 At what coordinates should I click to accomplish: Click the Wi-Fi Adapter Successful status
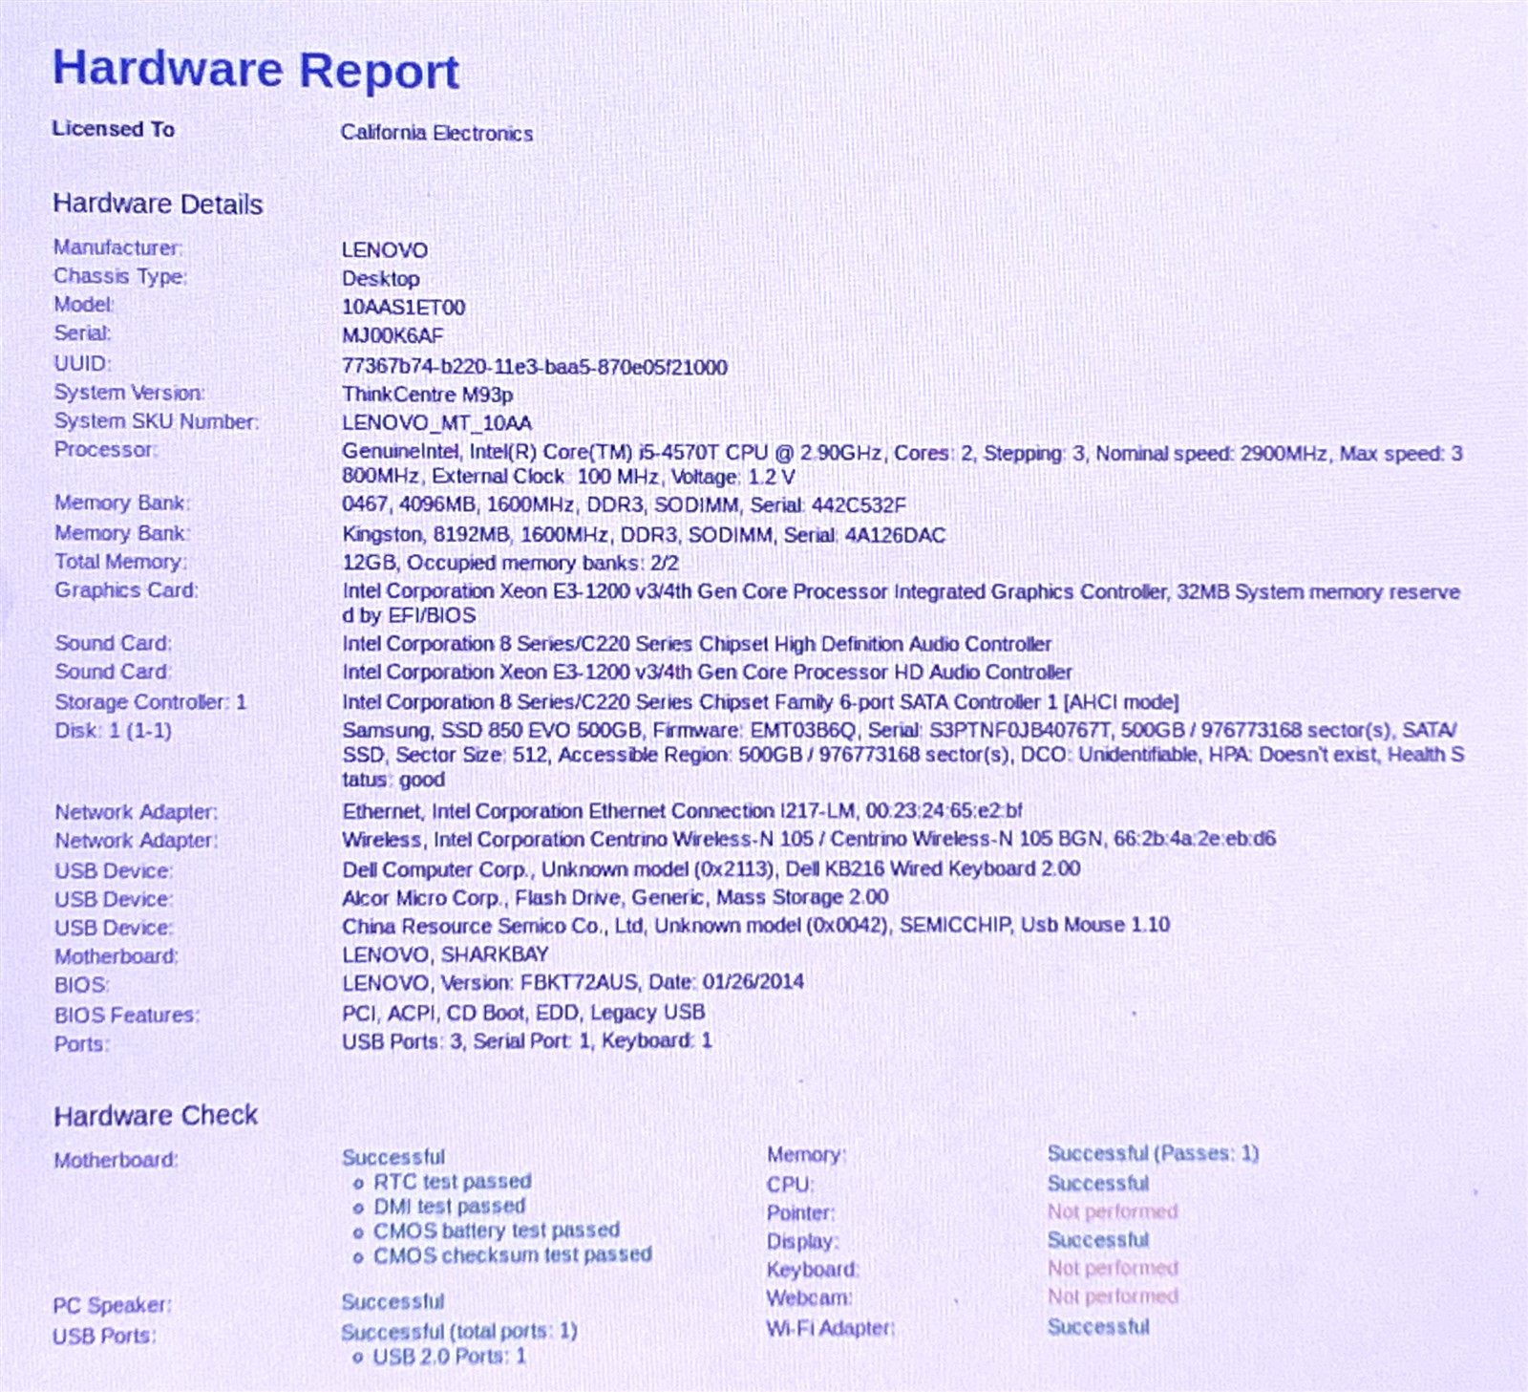click(x=1098, y=1326)
